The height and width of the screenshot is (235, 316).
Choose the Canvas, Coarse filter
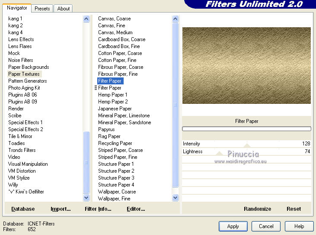coord(115,19)
